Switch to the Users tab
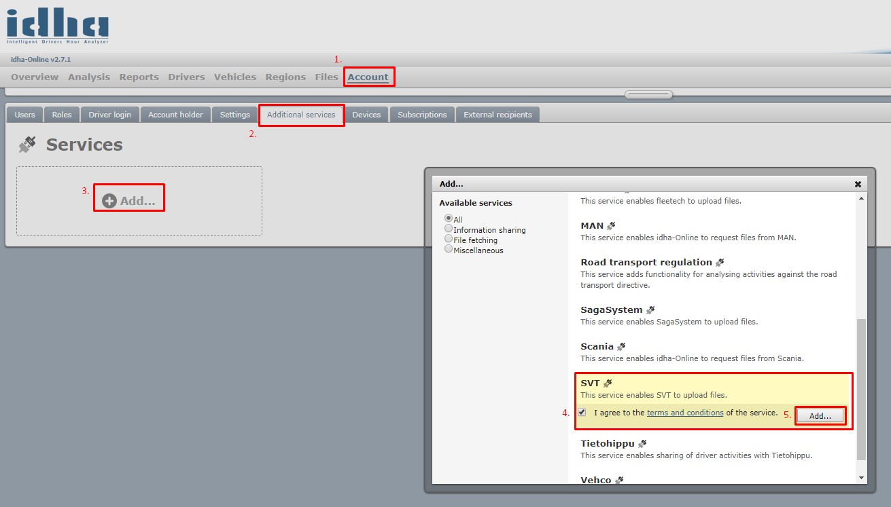Viewport: 891px width, 507px height. tap(25, 115)
